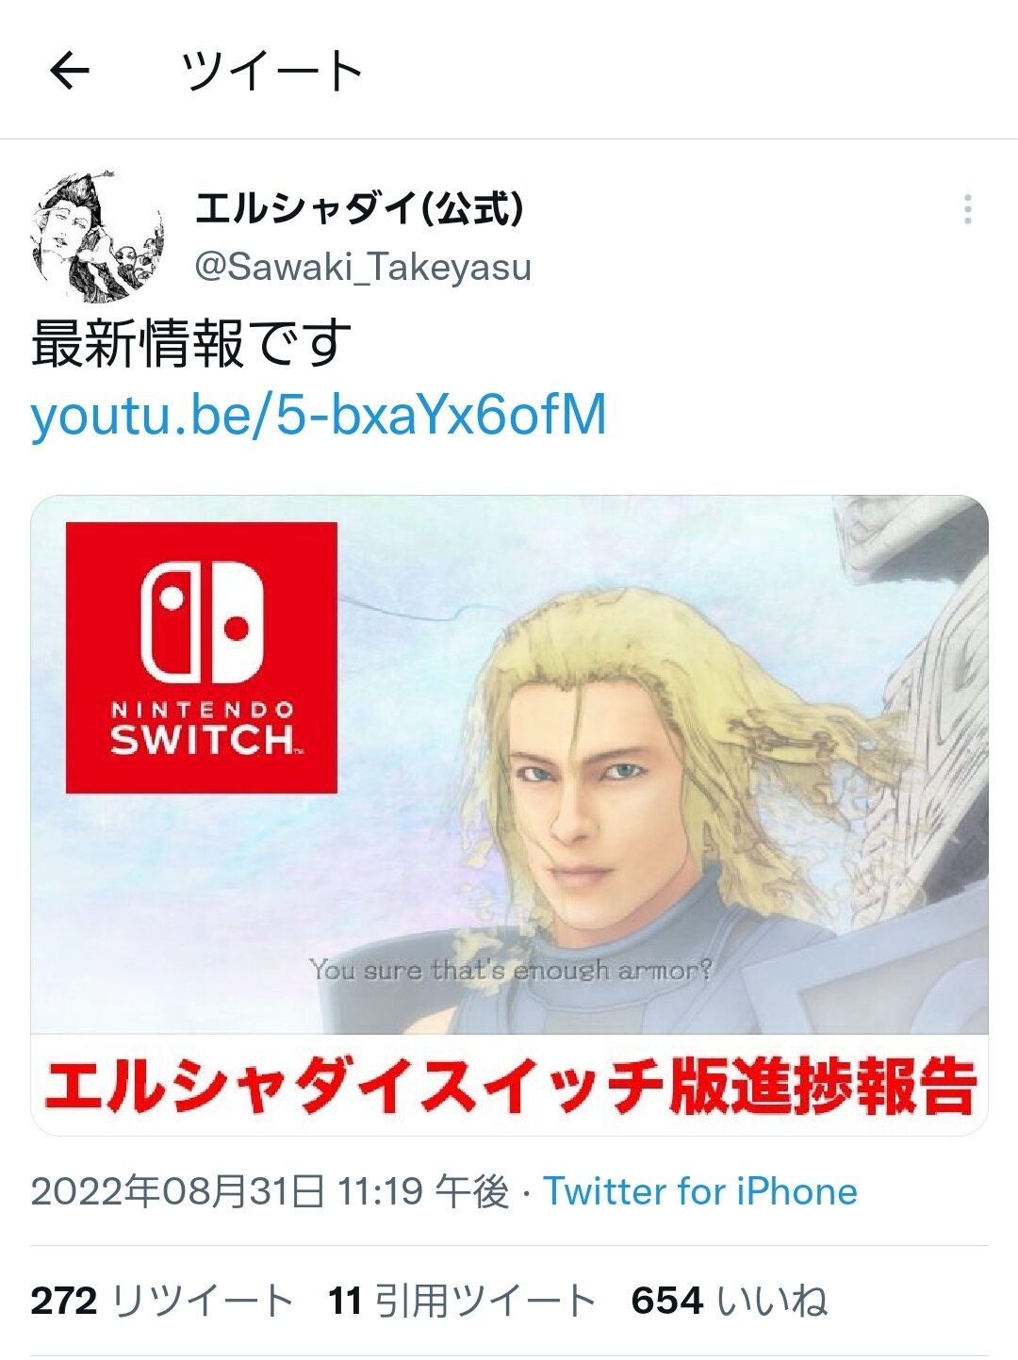Tap the 2022年08月31日 timestamp
Screen dimensions: 1018x1360
270,1191
